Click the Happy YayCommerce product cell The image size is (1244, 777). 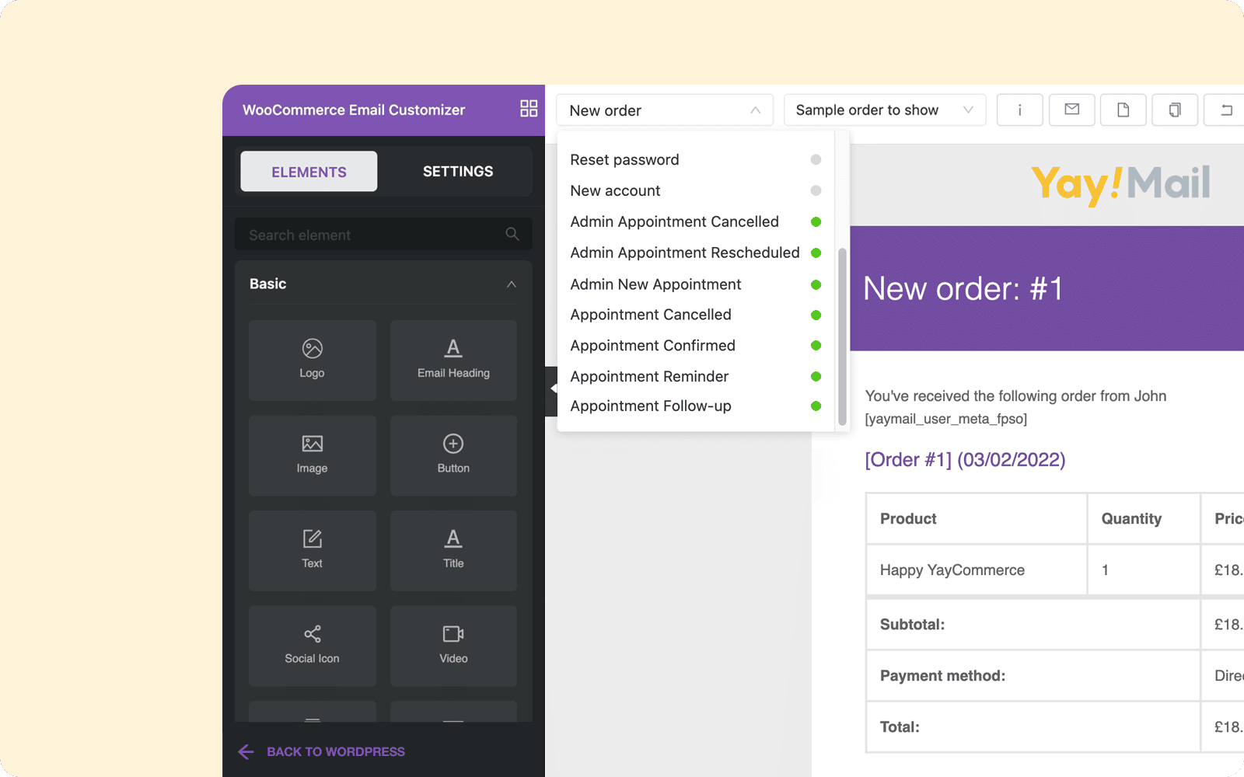pyautogui.click(x=977, y=570)
